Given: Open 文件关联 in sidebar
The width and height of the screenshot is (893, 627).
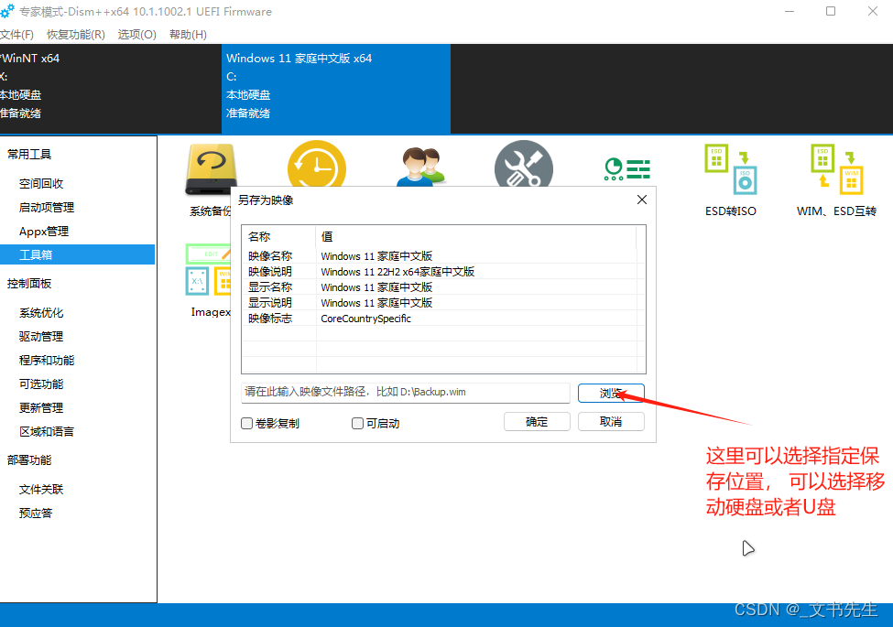Looking at the screenshot, I should pos(41,490).
